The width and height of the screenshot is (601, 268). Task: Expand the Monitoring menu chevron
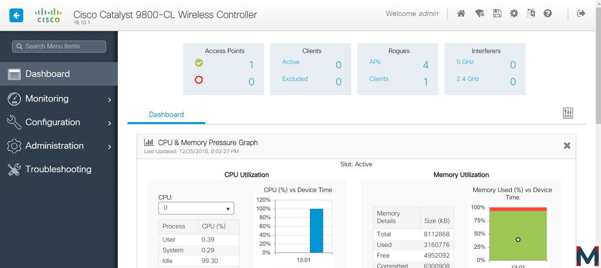tap(109, 100)
